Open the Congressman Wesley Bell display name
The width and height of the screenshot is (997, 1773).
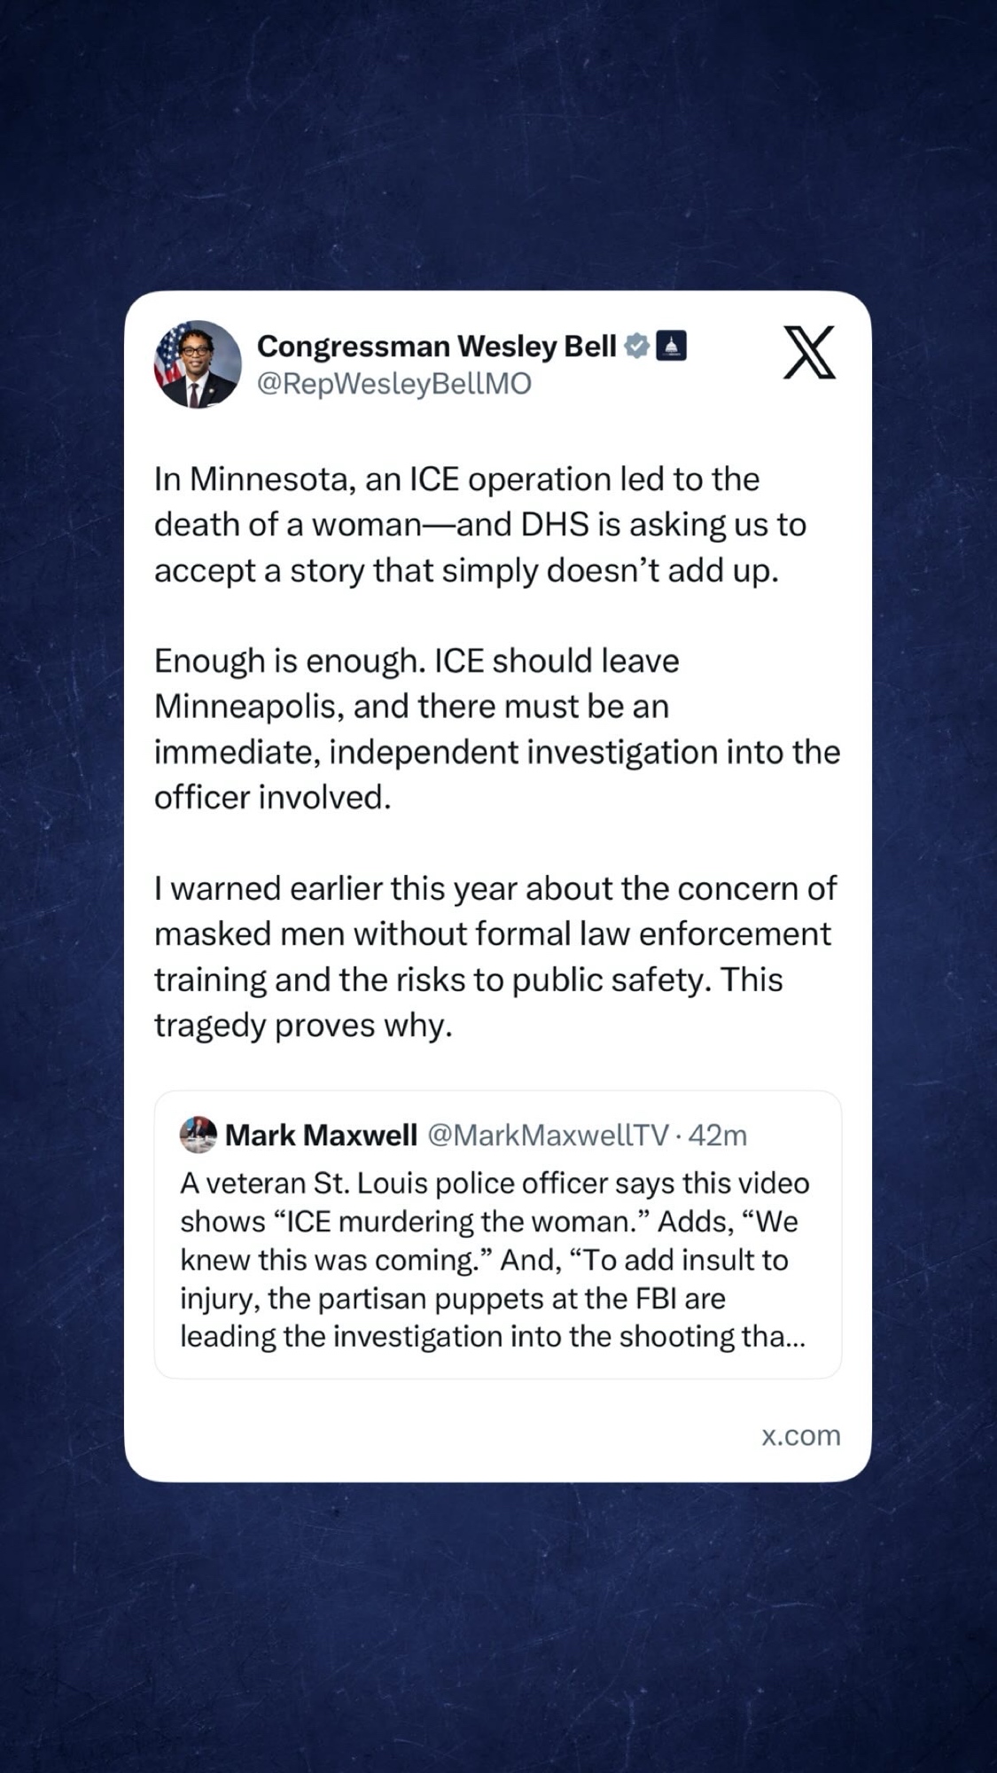coord(436,346)
